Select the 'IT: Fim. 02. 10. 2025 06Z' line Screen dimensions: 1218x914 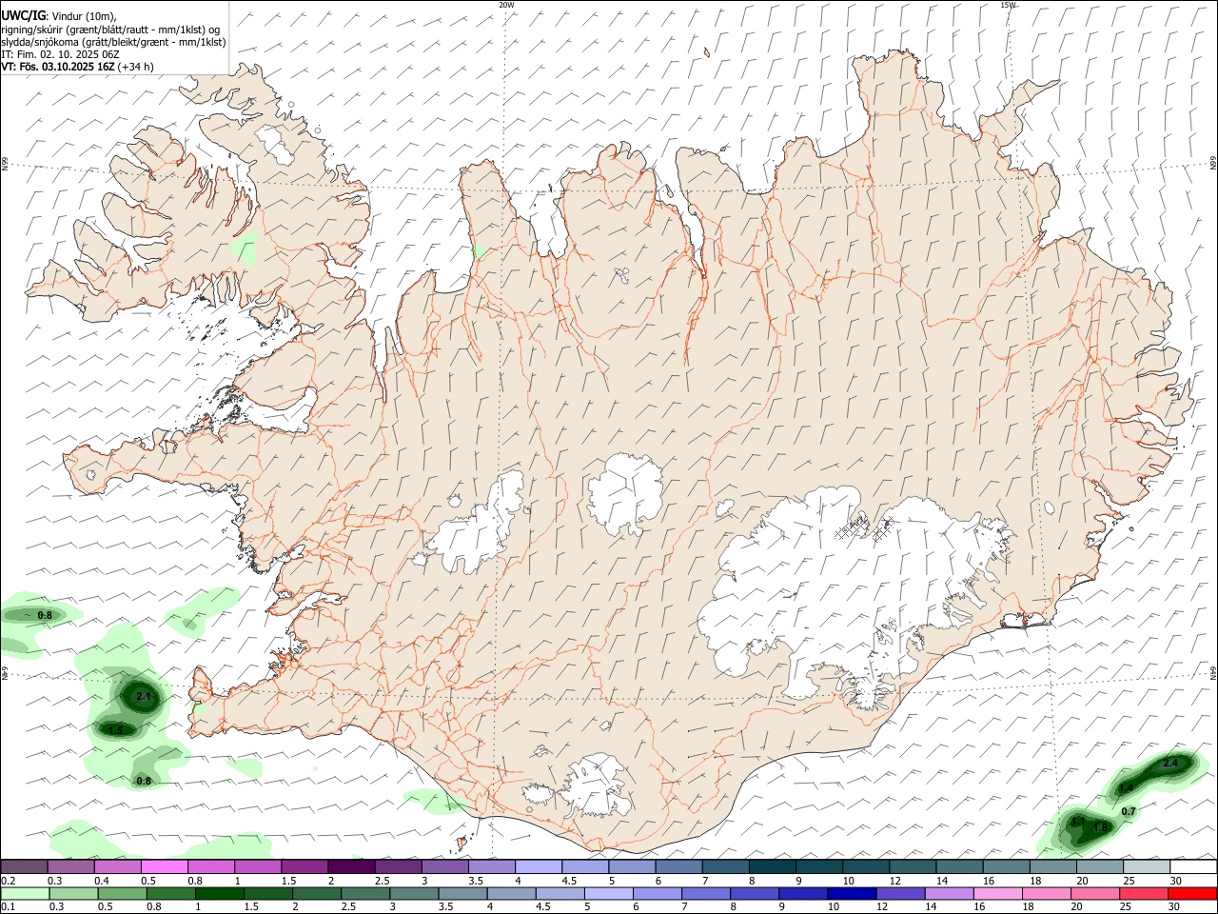(x=61, y=54)
